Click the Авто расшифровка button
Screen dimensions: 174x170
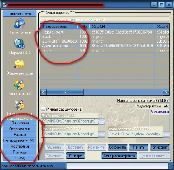[119, 156]
